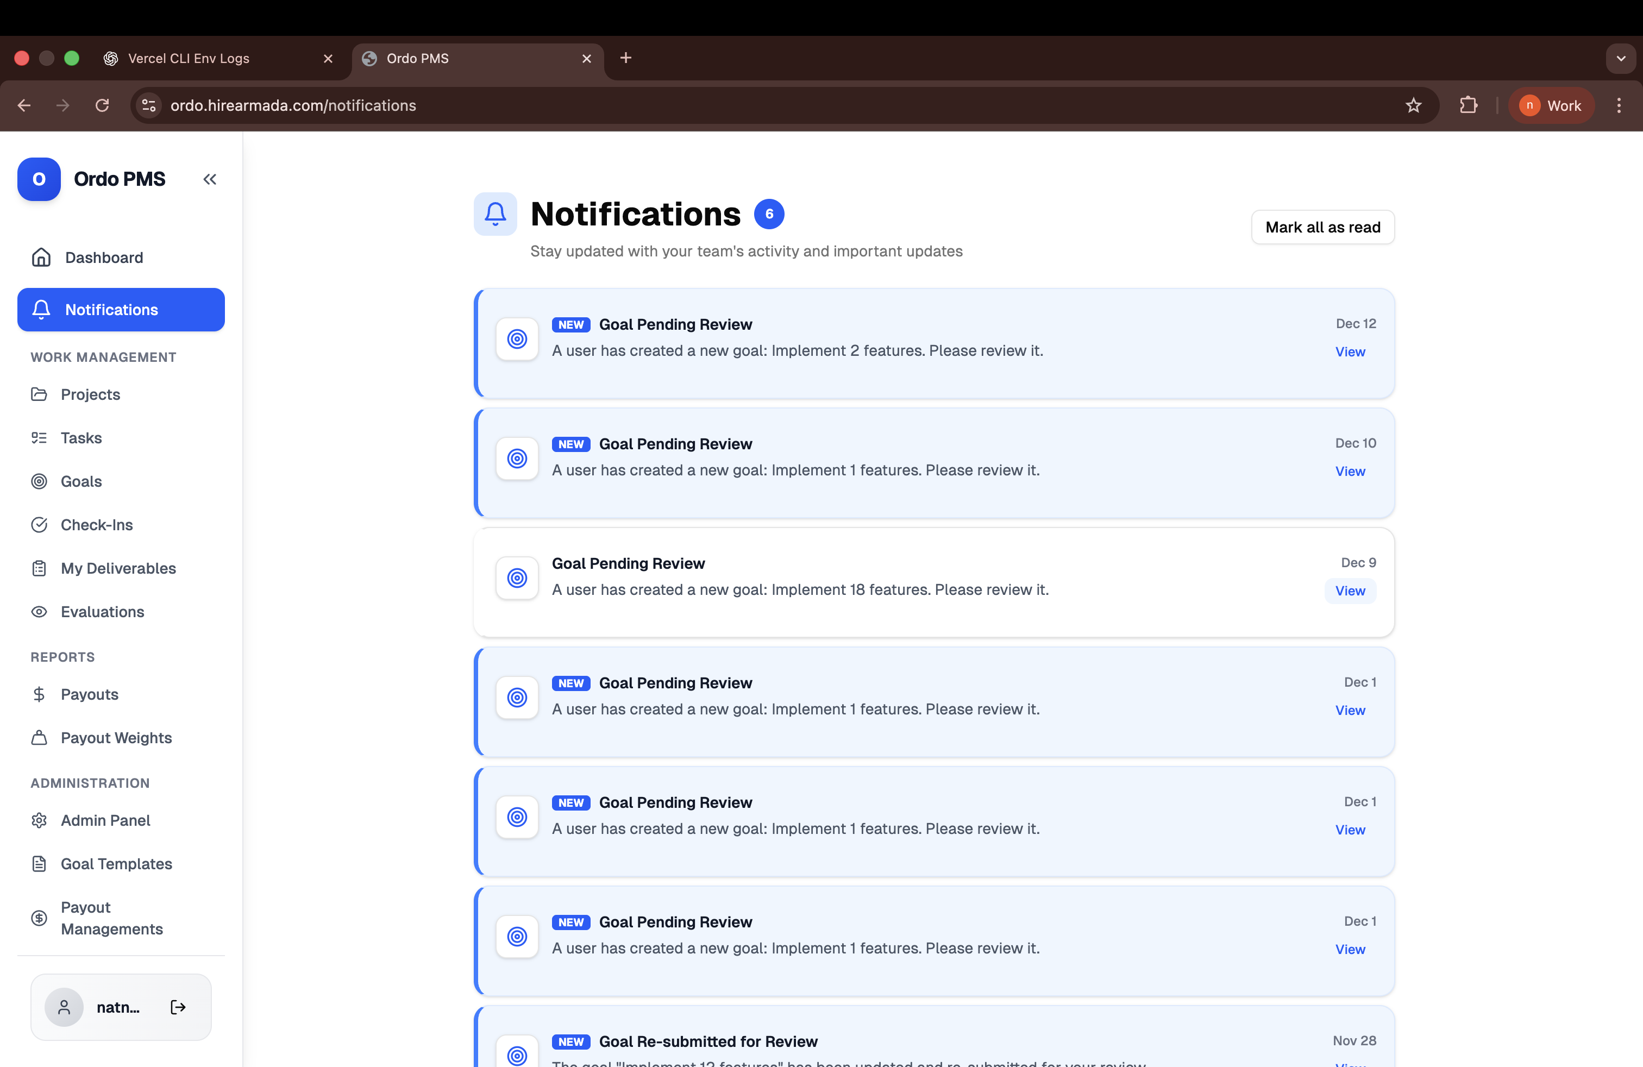Viewport: 1643px width, 1067px height.
Task: Open Chrome three-dot menu
Action: (x=1619, y=105)
